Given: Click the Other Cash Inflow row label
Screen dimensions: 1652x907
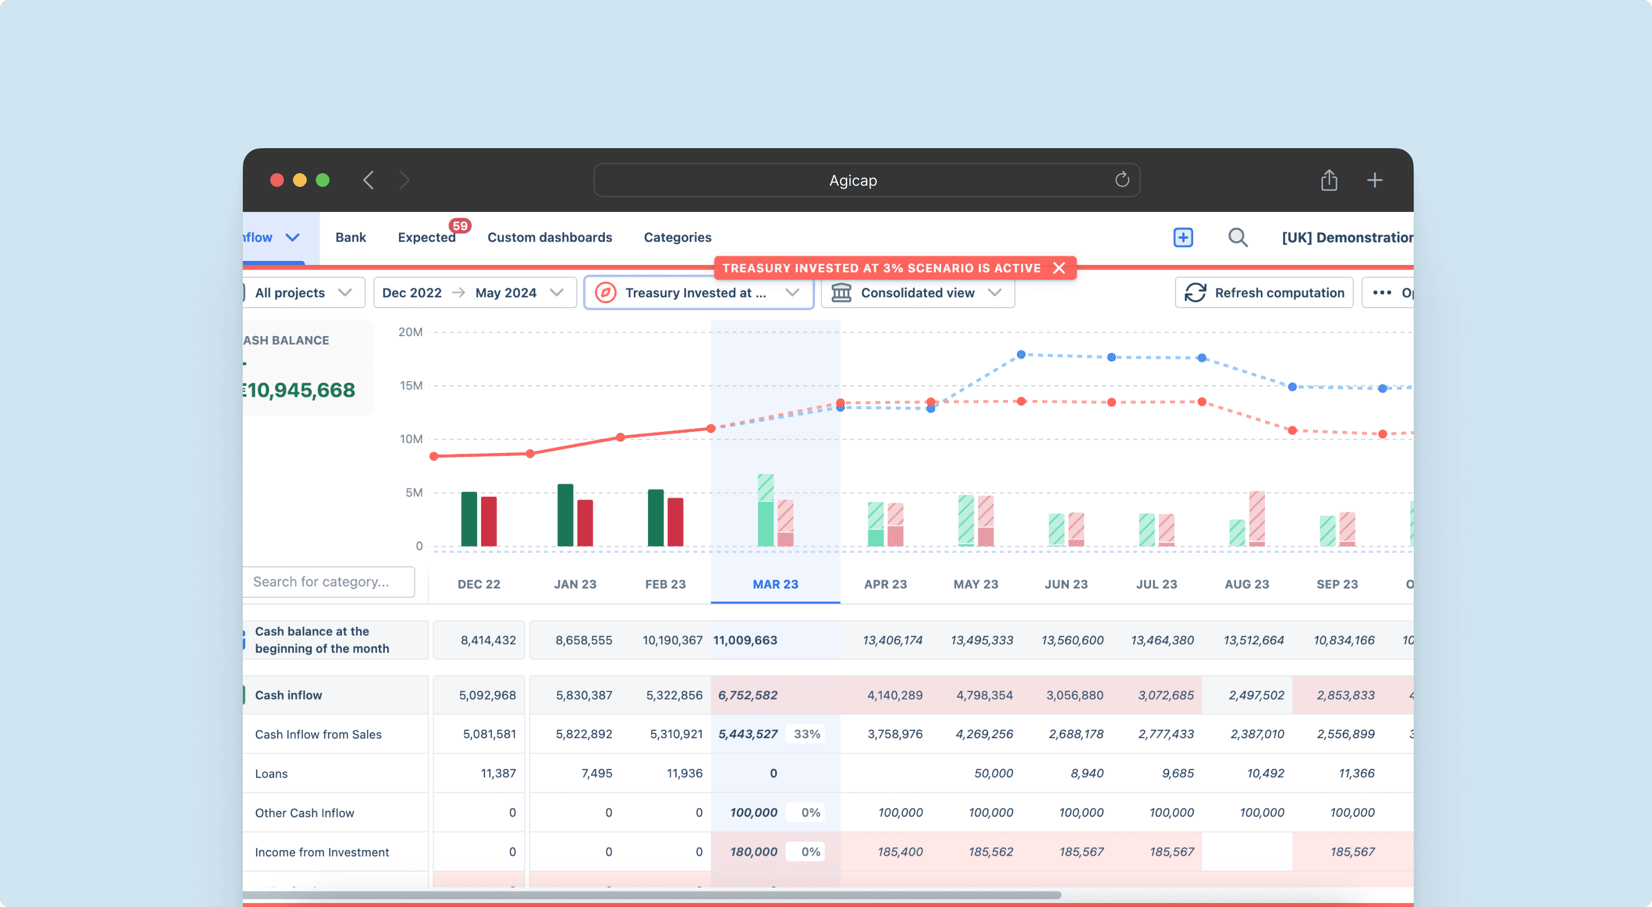Looking at the screenshot, I should (x=304, y=813).
